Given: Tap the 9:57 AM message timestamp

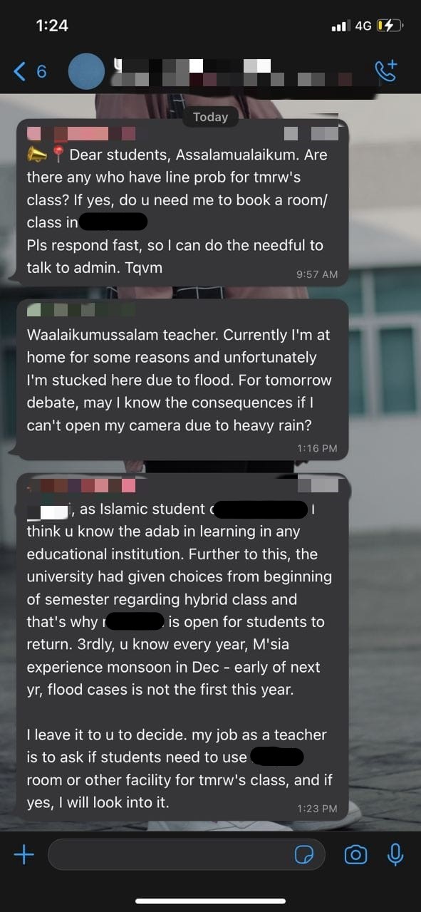Looking at the screenshot, I should coord(317,274).
